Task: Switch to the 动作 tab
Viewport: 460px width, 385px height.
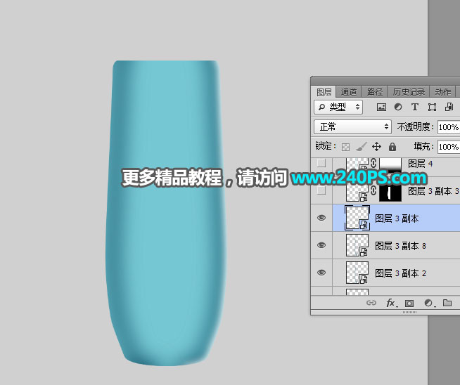Action: (x=442, y=92)
